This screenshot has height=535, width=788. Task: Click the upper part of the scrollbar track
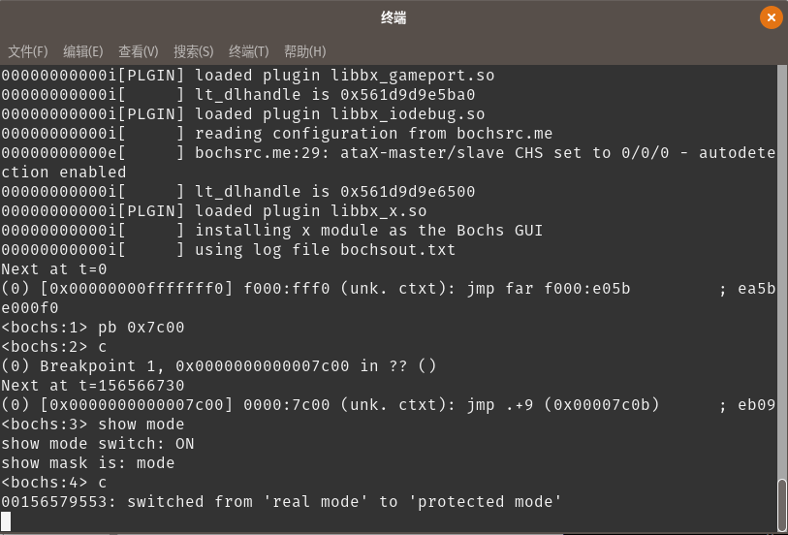pyautogui.click(x=782, y=194)
